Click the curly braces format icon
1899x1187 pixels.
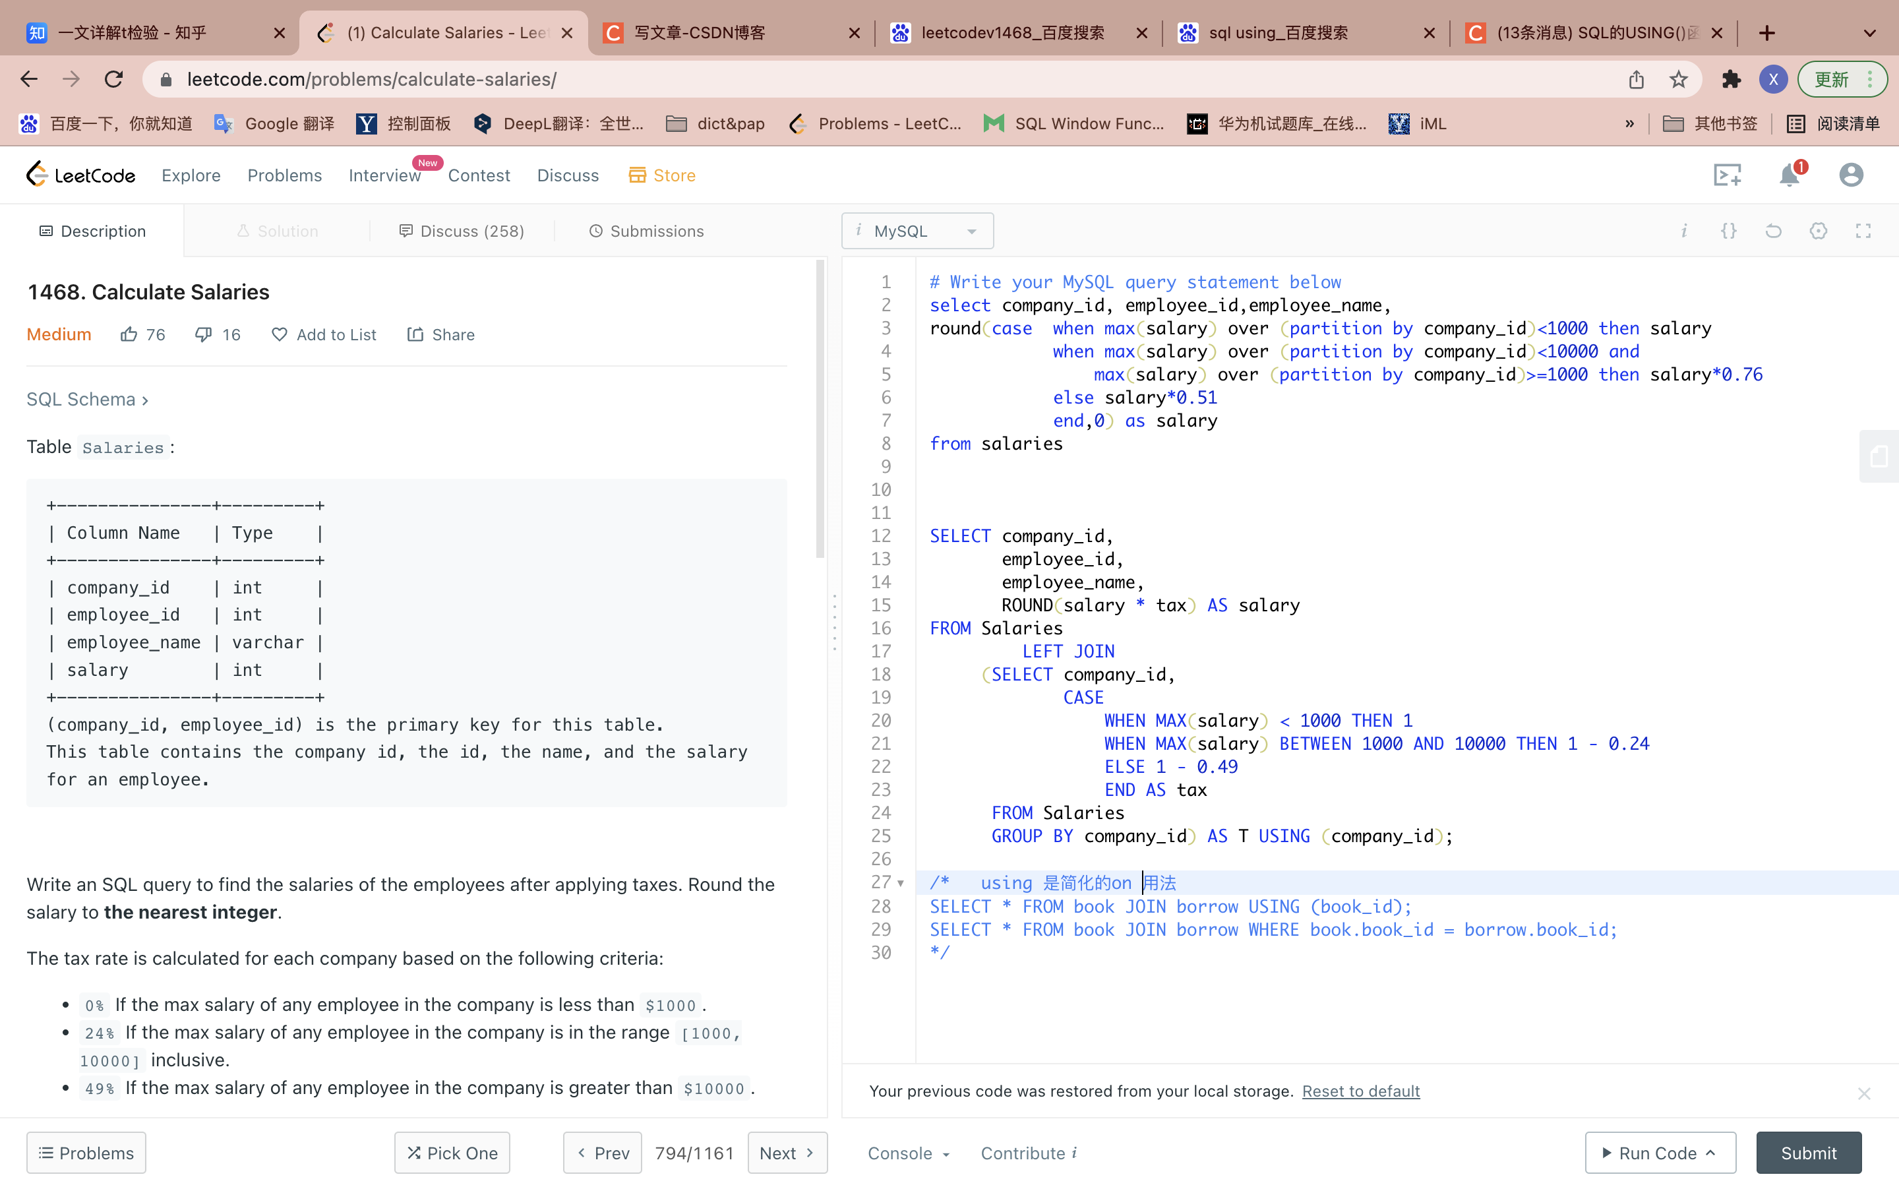pos(1729,231)
